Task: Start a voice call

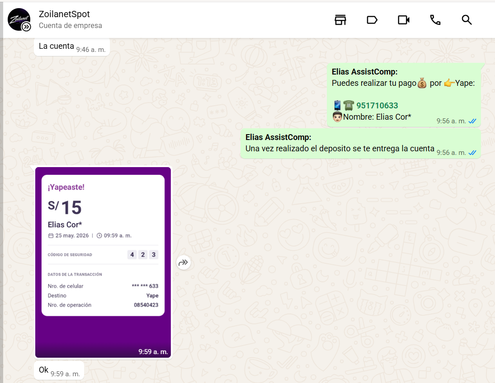Action: (x=435, y=20)
